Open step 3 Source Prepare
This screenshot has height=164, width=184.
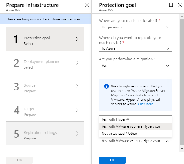point(45,86)
